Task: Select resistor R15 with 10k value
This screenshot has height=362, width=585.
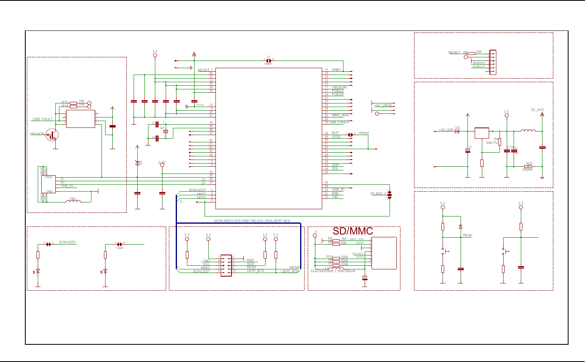Action: [73, 103]
